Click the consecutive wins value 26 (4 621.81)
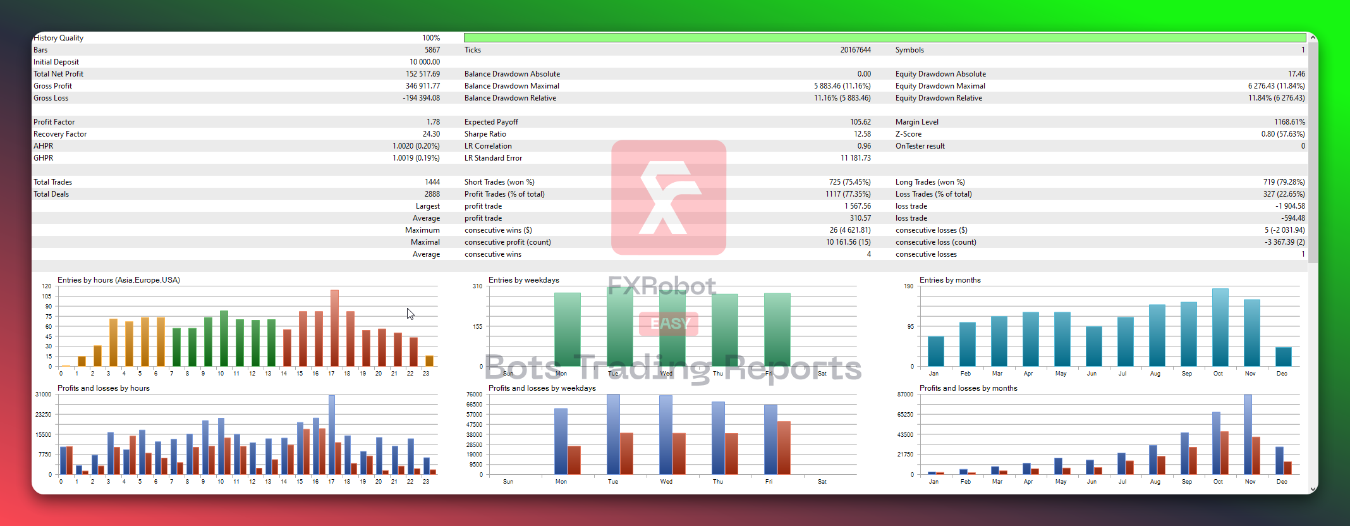Screen dimensions: 1350x526 coord(850,230)
